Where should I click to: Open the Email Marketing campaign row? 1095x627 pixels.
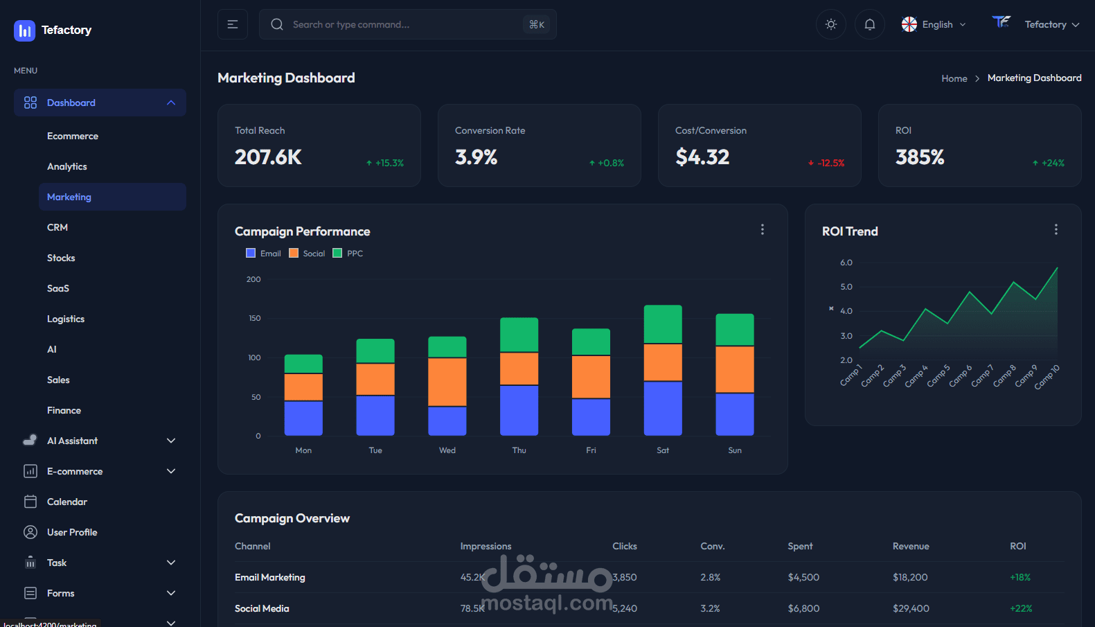click(x=649, y=577)
